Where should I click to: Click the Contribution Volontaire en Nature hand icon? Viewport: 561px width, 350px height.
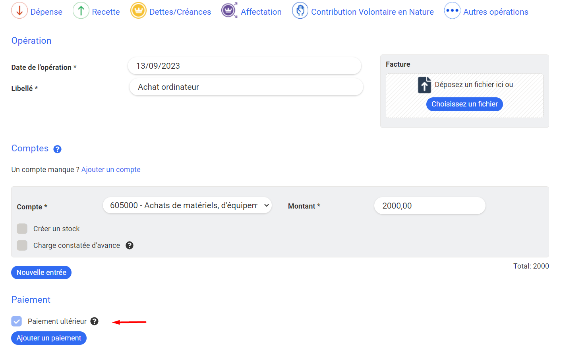[300, 11]
